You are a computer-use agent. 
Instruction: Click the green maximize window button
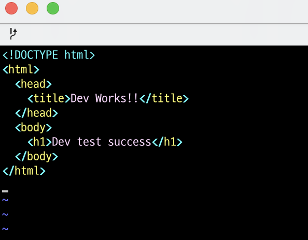(x=53, y=8)
